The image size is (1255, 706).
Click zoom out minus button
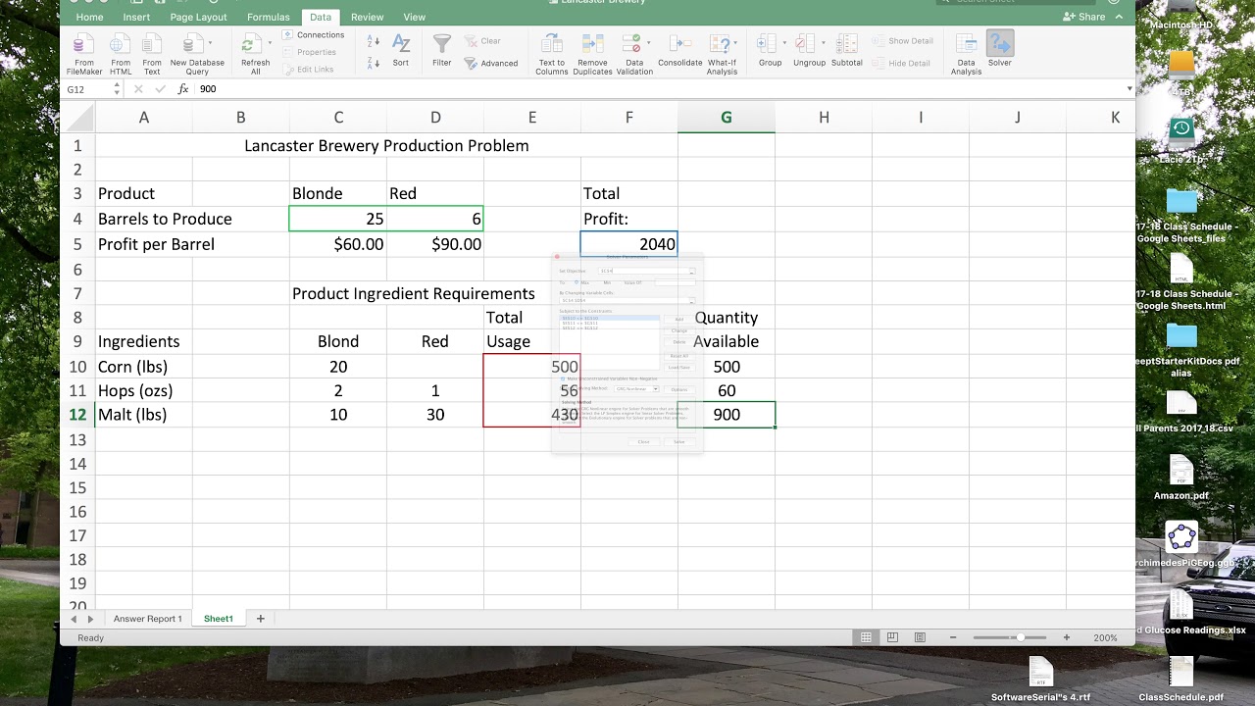pyautogui.click(x=952, y=637)
